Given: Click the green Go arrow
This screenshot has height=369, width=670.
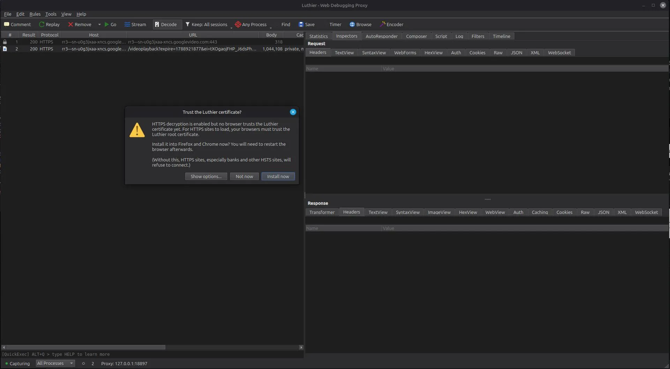Looking at the screenshot, I should (x=106, y=24).
